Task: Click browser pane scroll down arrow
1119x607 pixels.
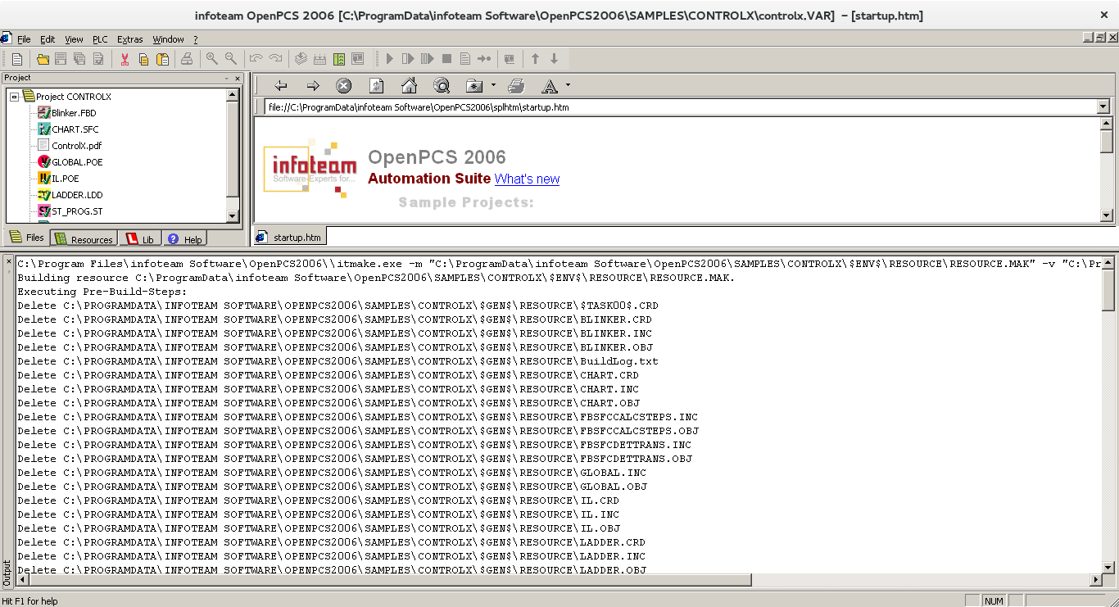Action: [1107, 215]
